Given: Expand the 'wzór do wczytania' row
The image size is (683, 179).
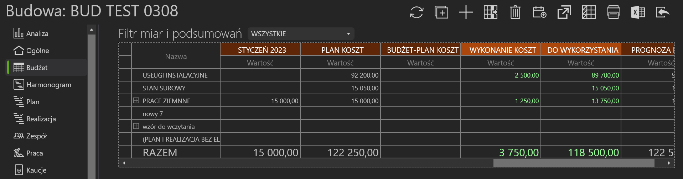Looking at the screenshot, I should click(x=136, y=126).
